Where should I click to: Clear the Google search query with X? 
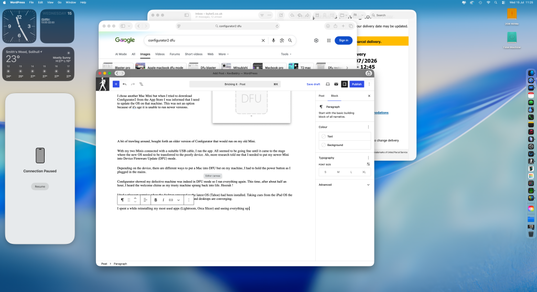(263, 40)
